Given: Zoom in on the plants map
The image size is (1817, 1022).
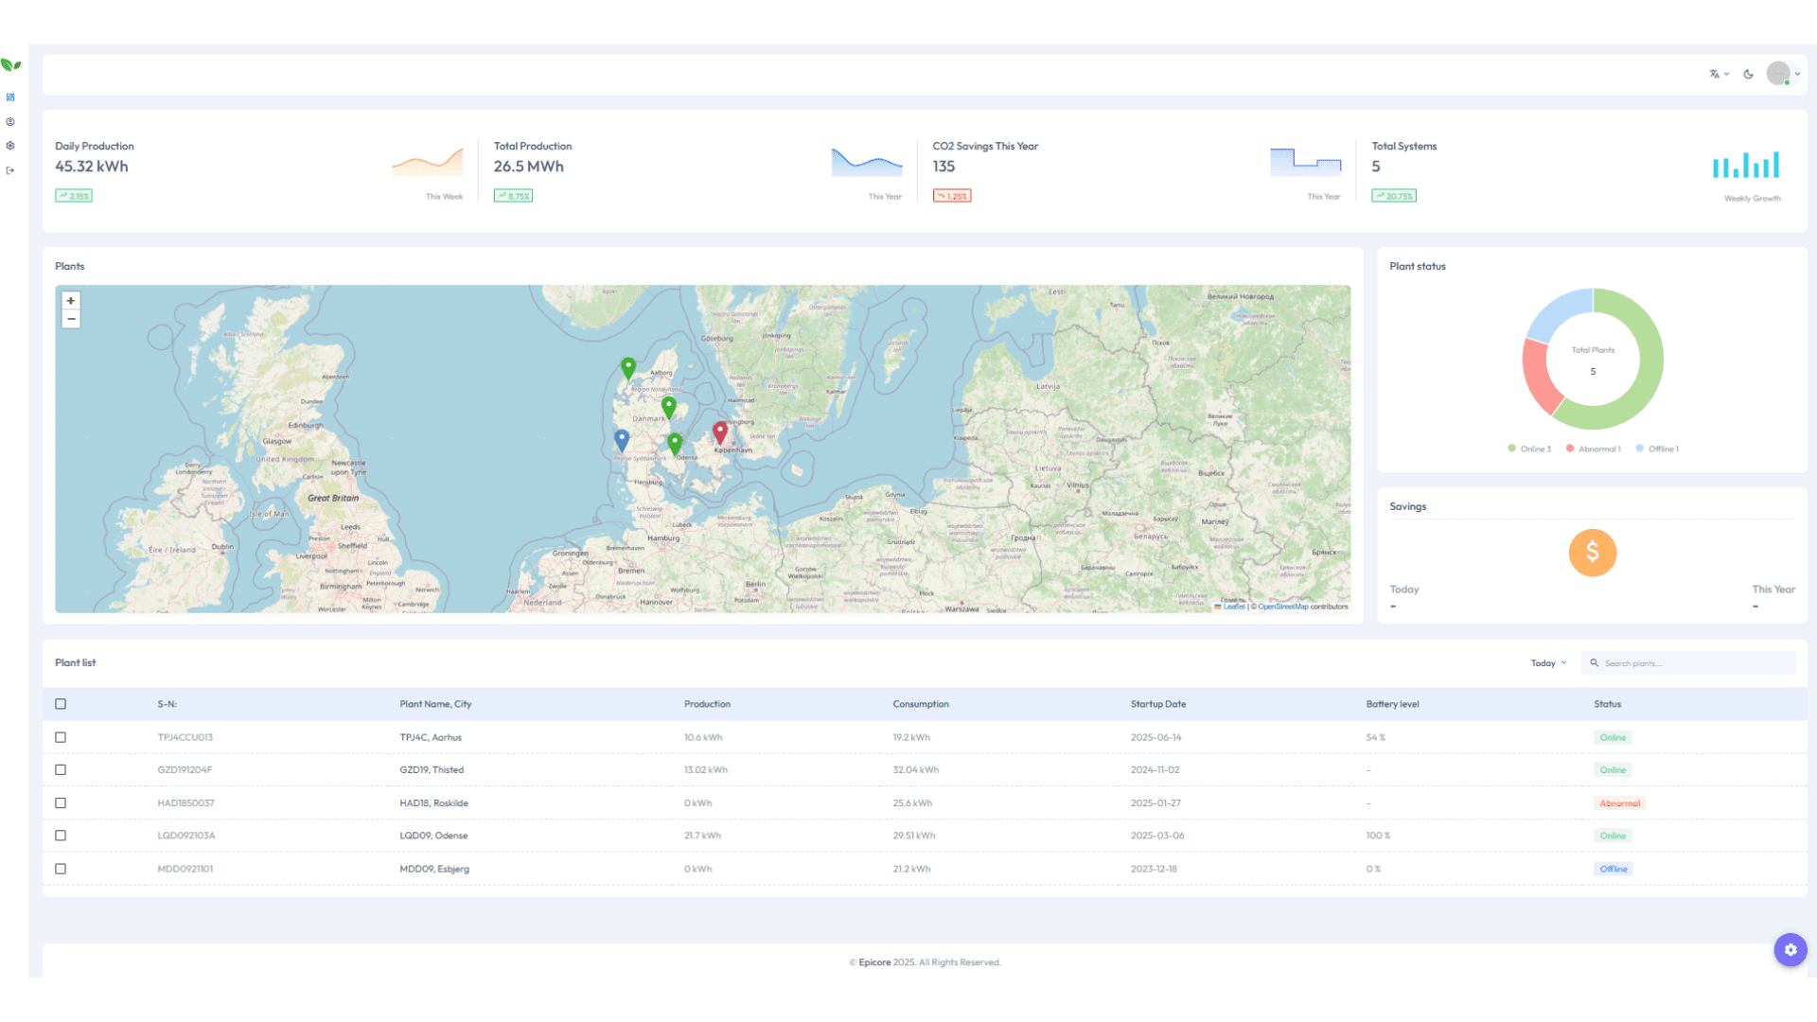Looking at the screenshot, I should click(x=71, y=301).
